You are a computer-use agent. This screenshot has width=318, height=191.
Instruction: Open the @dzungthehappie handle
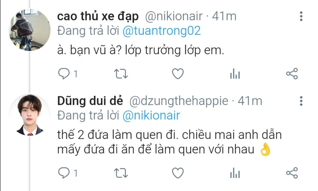coord(179,101)
